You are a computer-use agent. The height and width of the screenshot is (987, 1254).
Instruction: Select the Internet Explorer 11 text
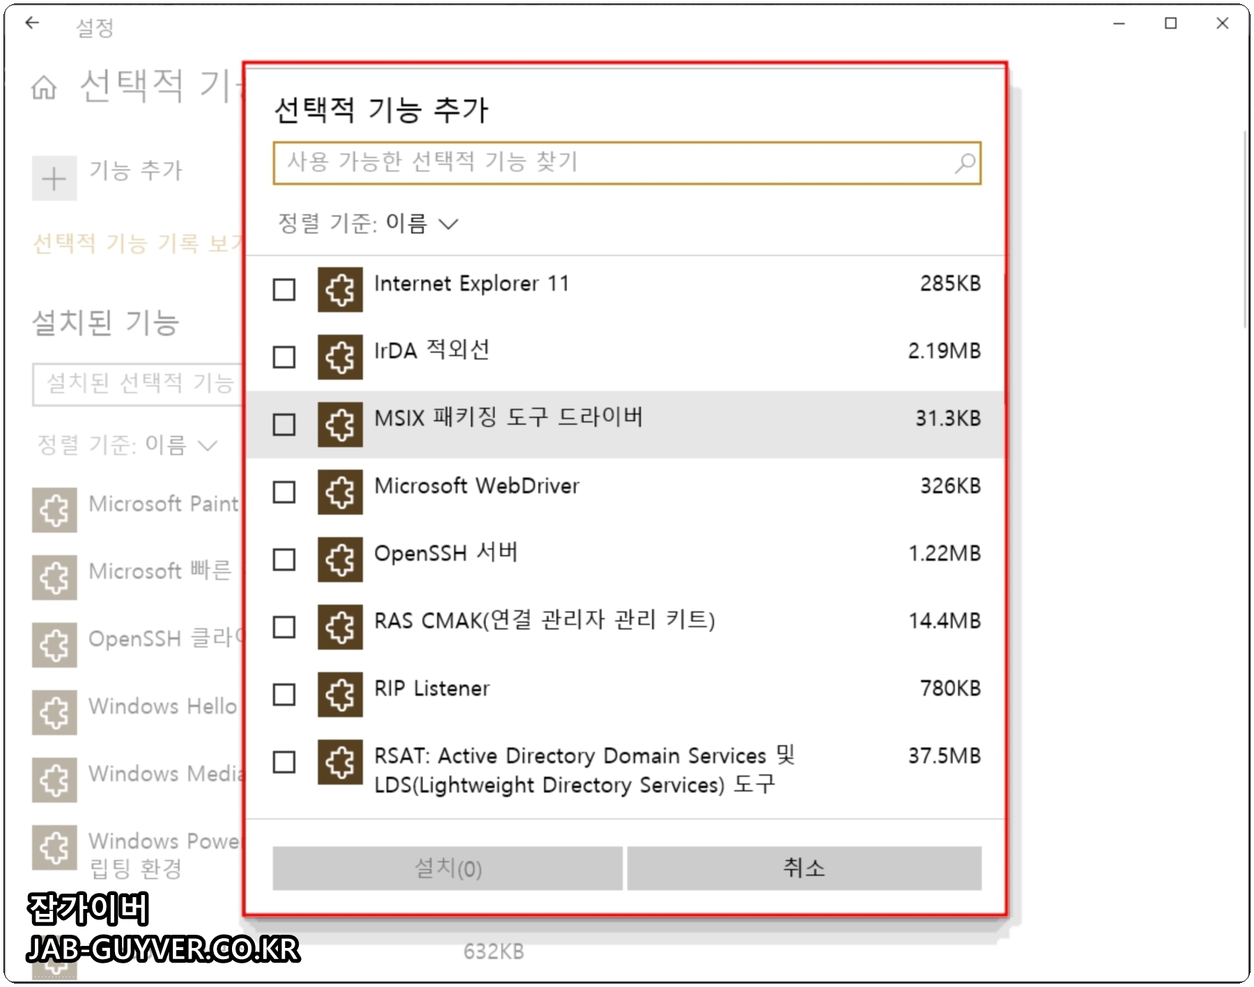click(x=472, y=283)
